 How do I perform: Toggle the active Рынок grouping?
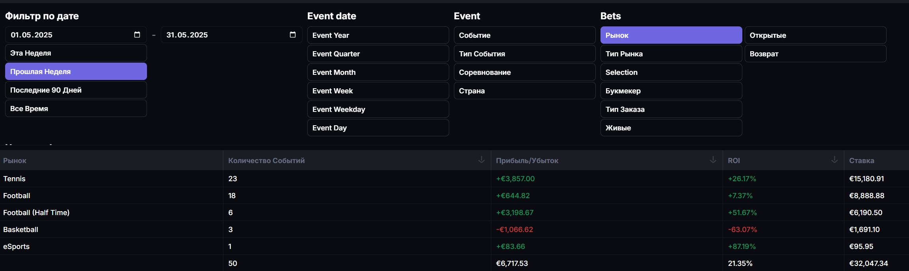(671, 35)
